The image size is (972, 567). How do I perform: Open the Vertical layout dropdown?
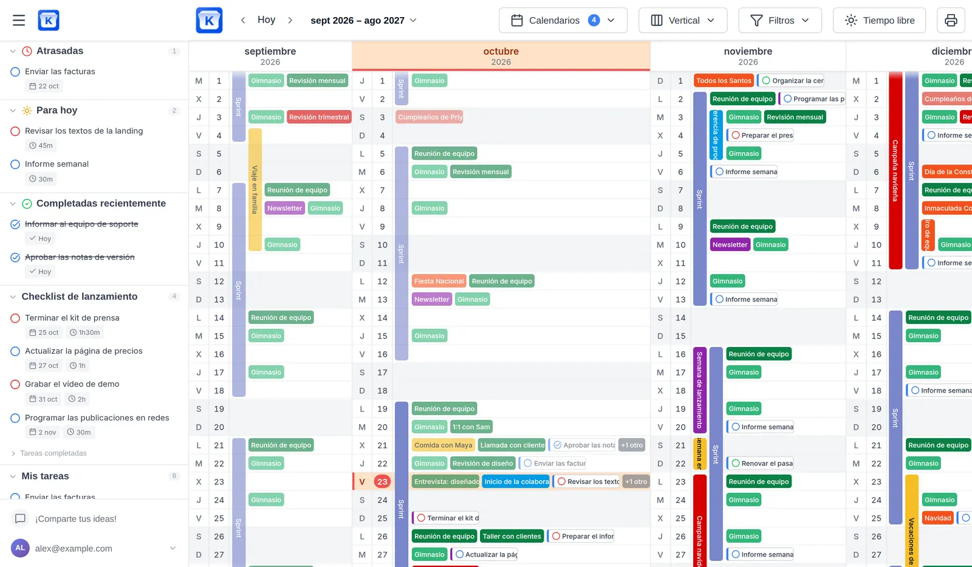click(x=683, y=20)
